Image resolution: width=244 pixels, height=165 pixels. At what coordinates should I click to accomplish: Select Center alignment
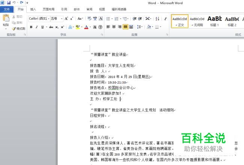click(114, 27)
